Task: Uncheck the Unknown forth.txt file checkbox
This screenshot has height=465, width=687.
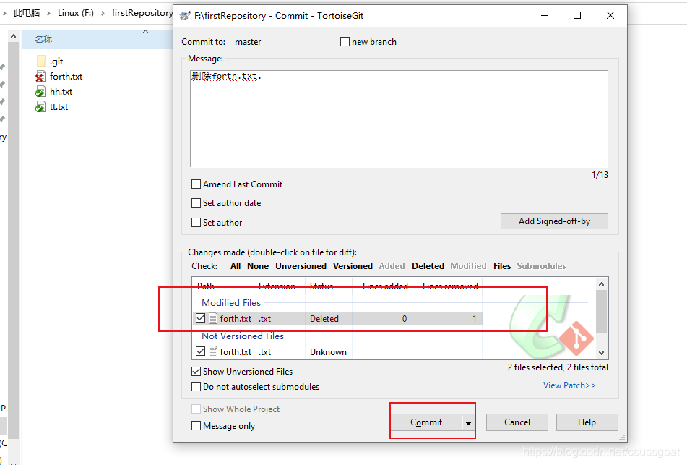Action: (x=201, y=351)
